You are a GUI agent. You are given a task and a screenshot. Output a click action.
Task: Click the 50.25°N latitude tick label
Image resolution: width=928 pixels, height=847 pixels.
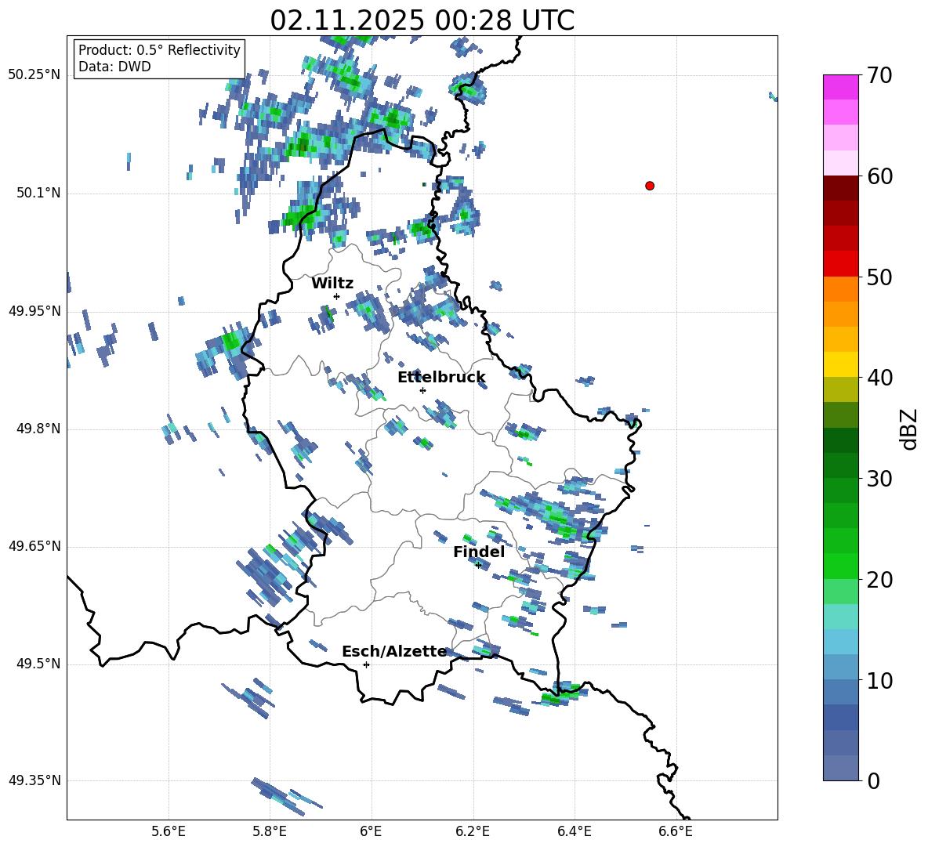[x=34, y=75]
